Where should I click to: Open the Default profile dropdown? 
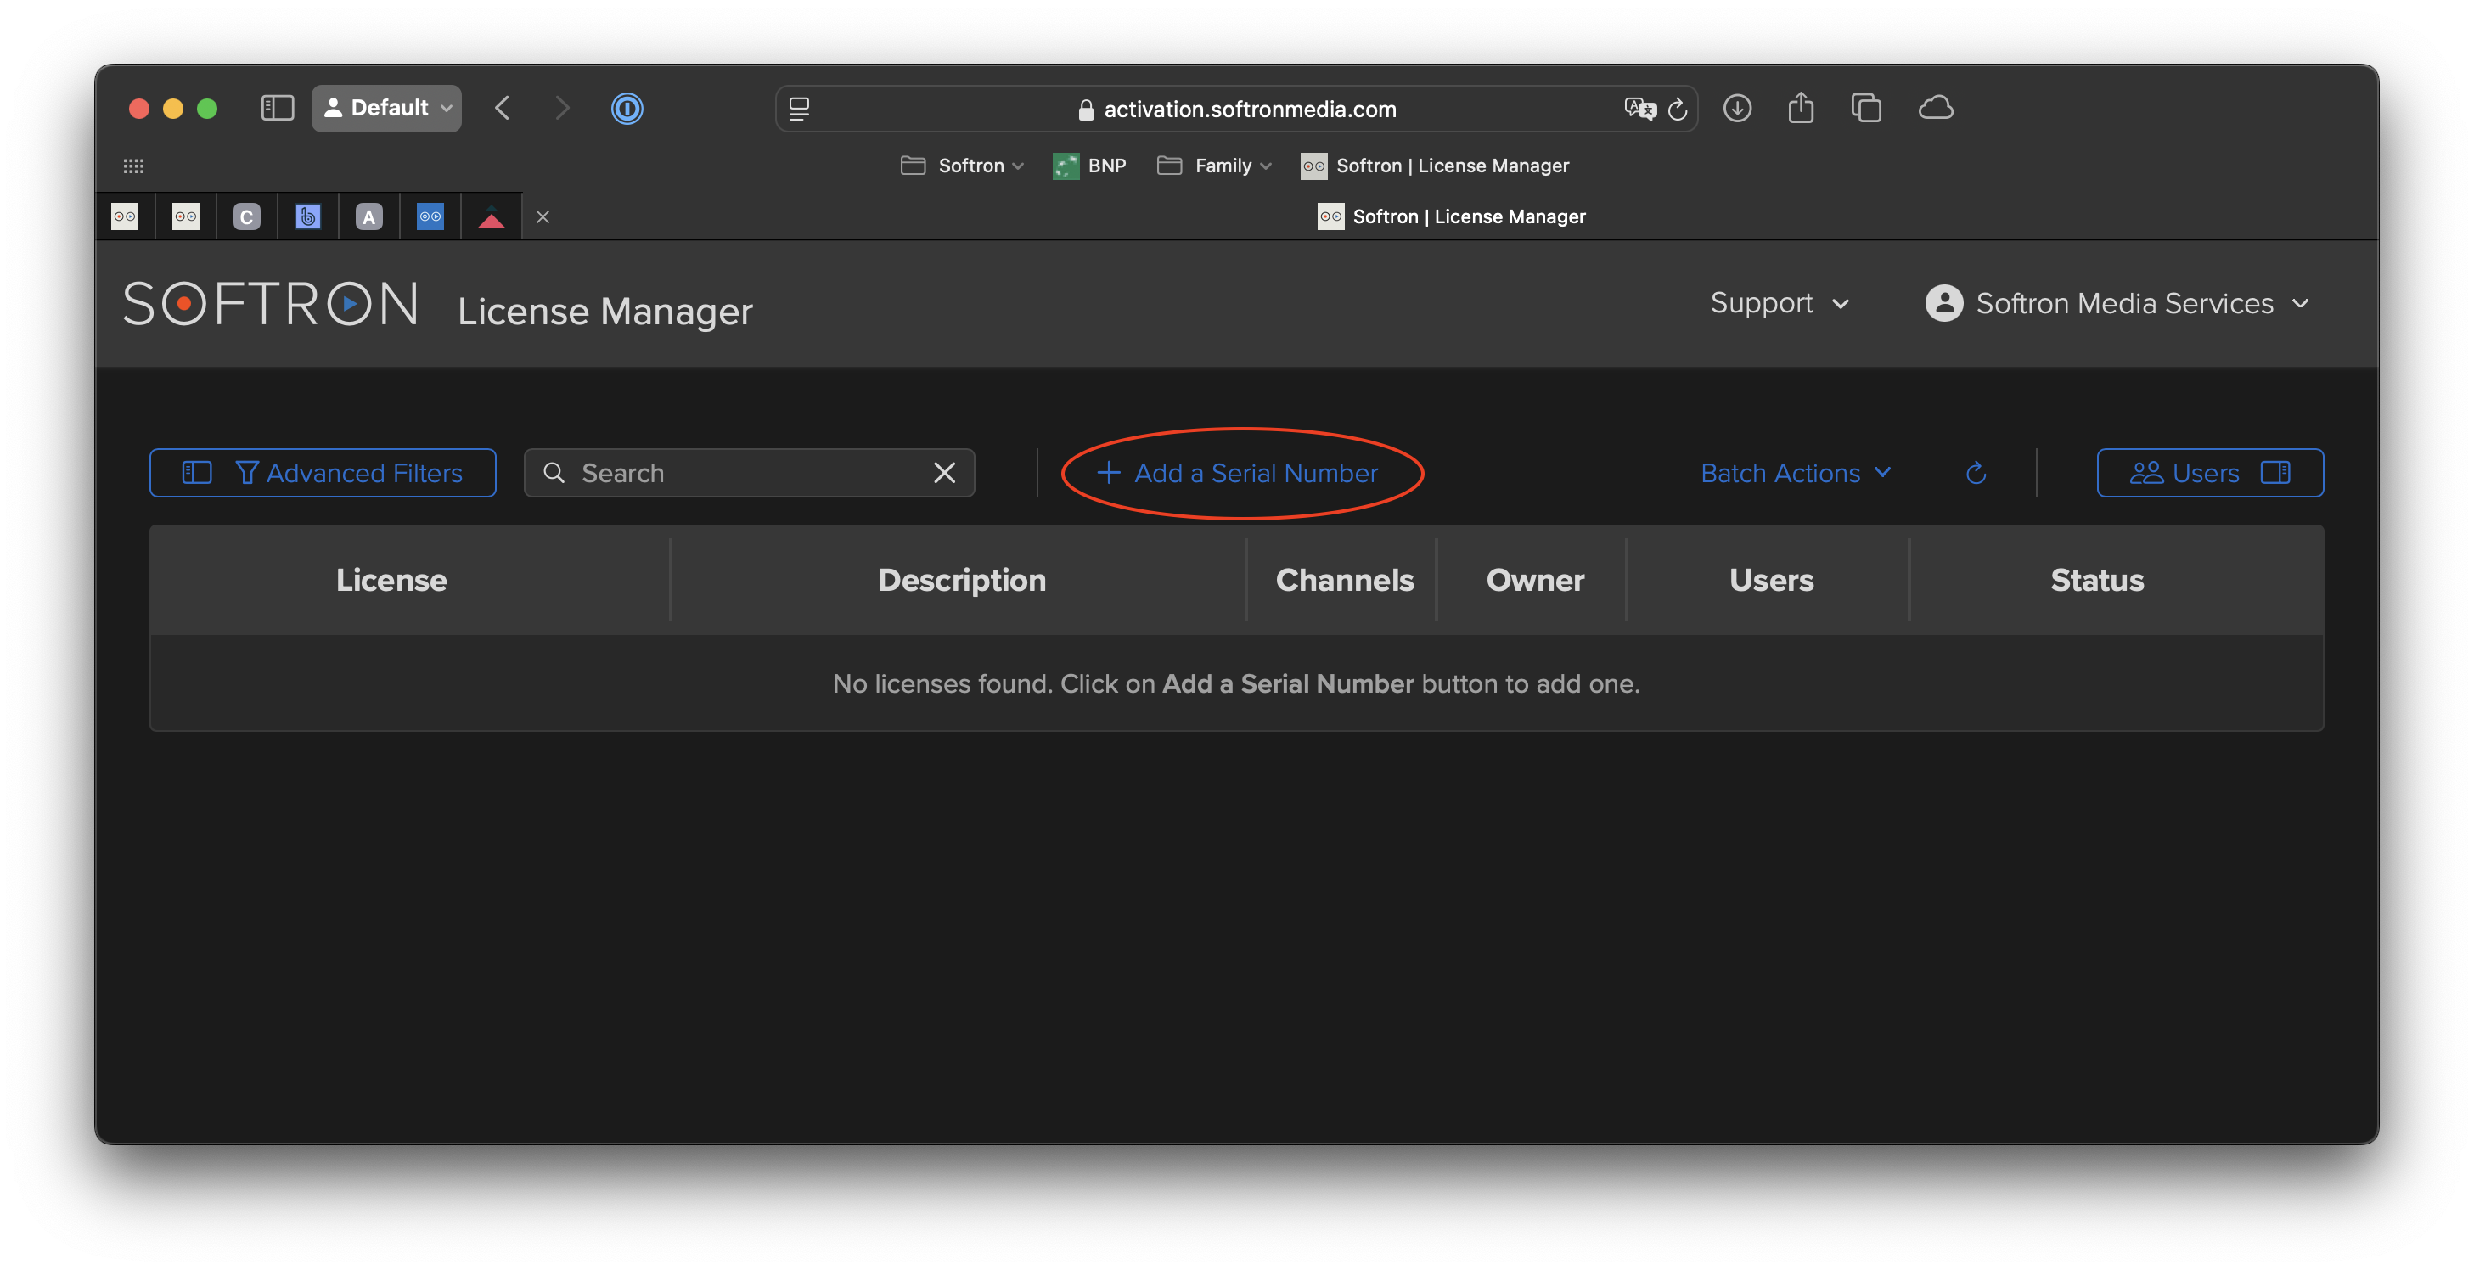[387, 108]
